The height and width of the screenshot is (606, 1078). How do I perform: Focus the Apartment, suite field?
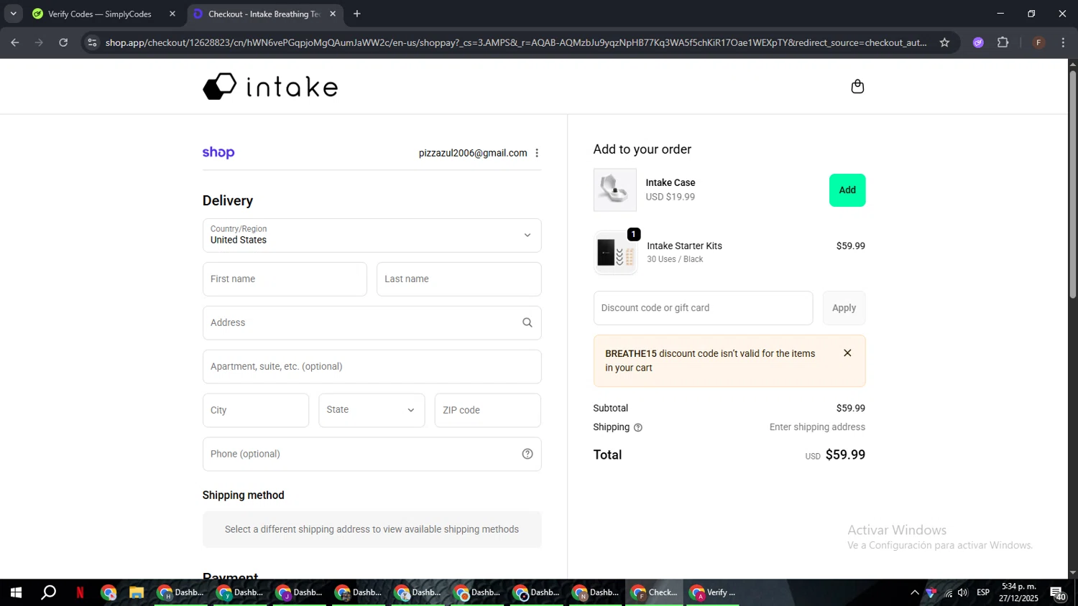pyautogui.click(x=372, y=367)
